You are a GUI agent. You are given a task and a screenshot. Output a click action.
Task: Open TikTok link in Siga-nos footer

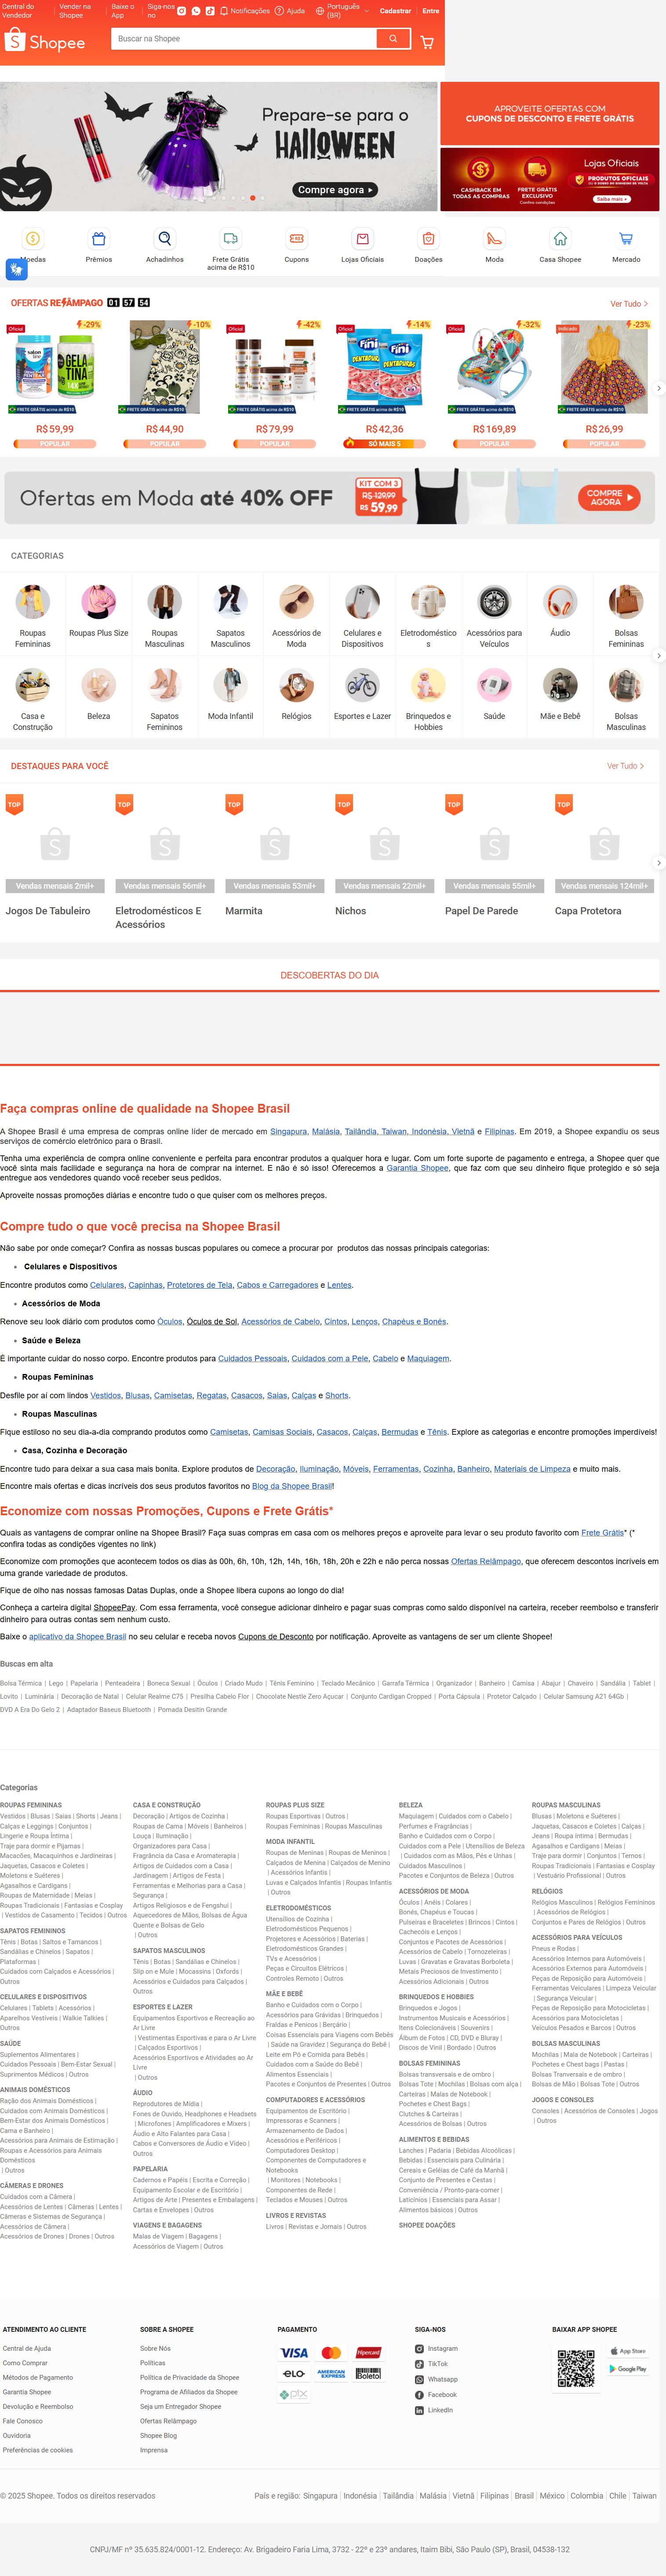(431, 2365)
